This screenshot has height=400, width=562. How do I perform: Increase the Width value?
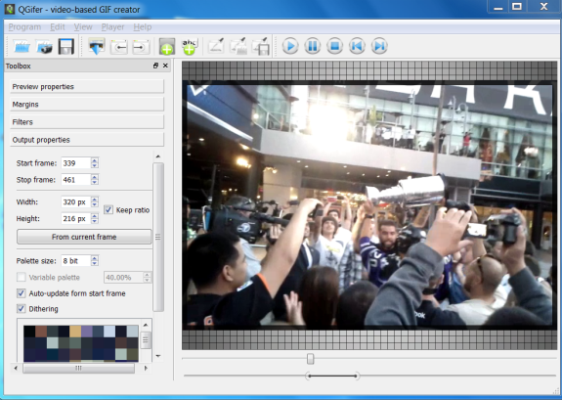94,200
